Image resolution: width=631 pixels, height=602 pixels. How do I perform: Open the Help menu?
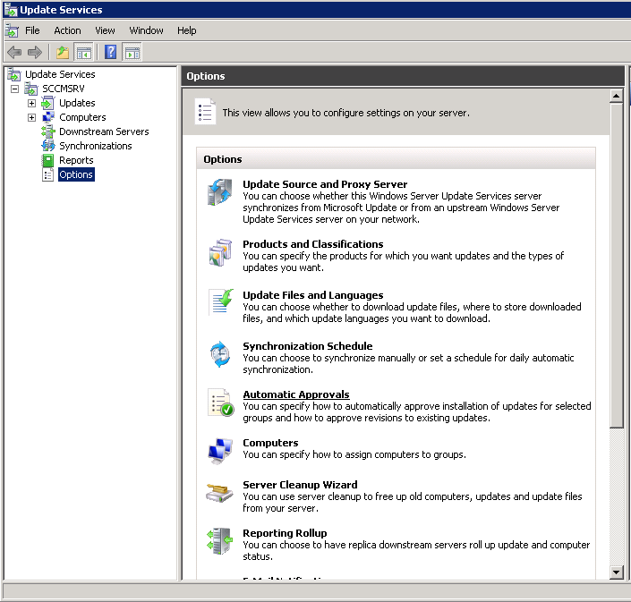click(187, 30)
